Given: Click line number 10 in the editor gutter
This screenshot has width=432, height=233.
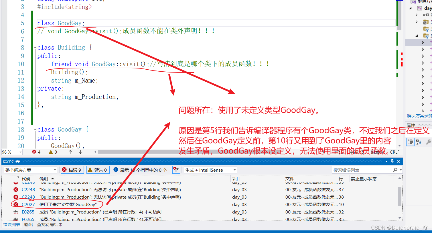Looking at the screenshot, I should (x=21, y=64).
